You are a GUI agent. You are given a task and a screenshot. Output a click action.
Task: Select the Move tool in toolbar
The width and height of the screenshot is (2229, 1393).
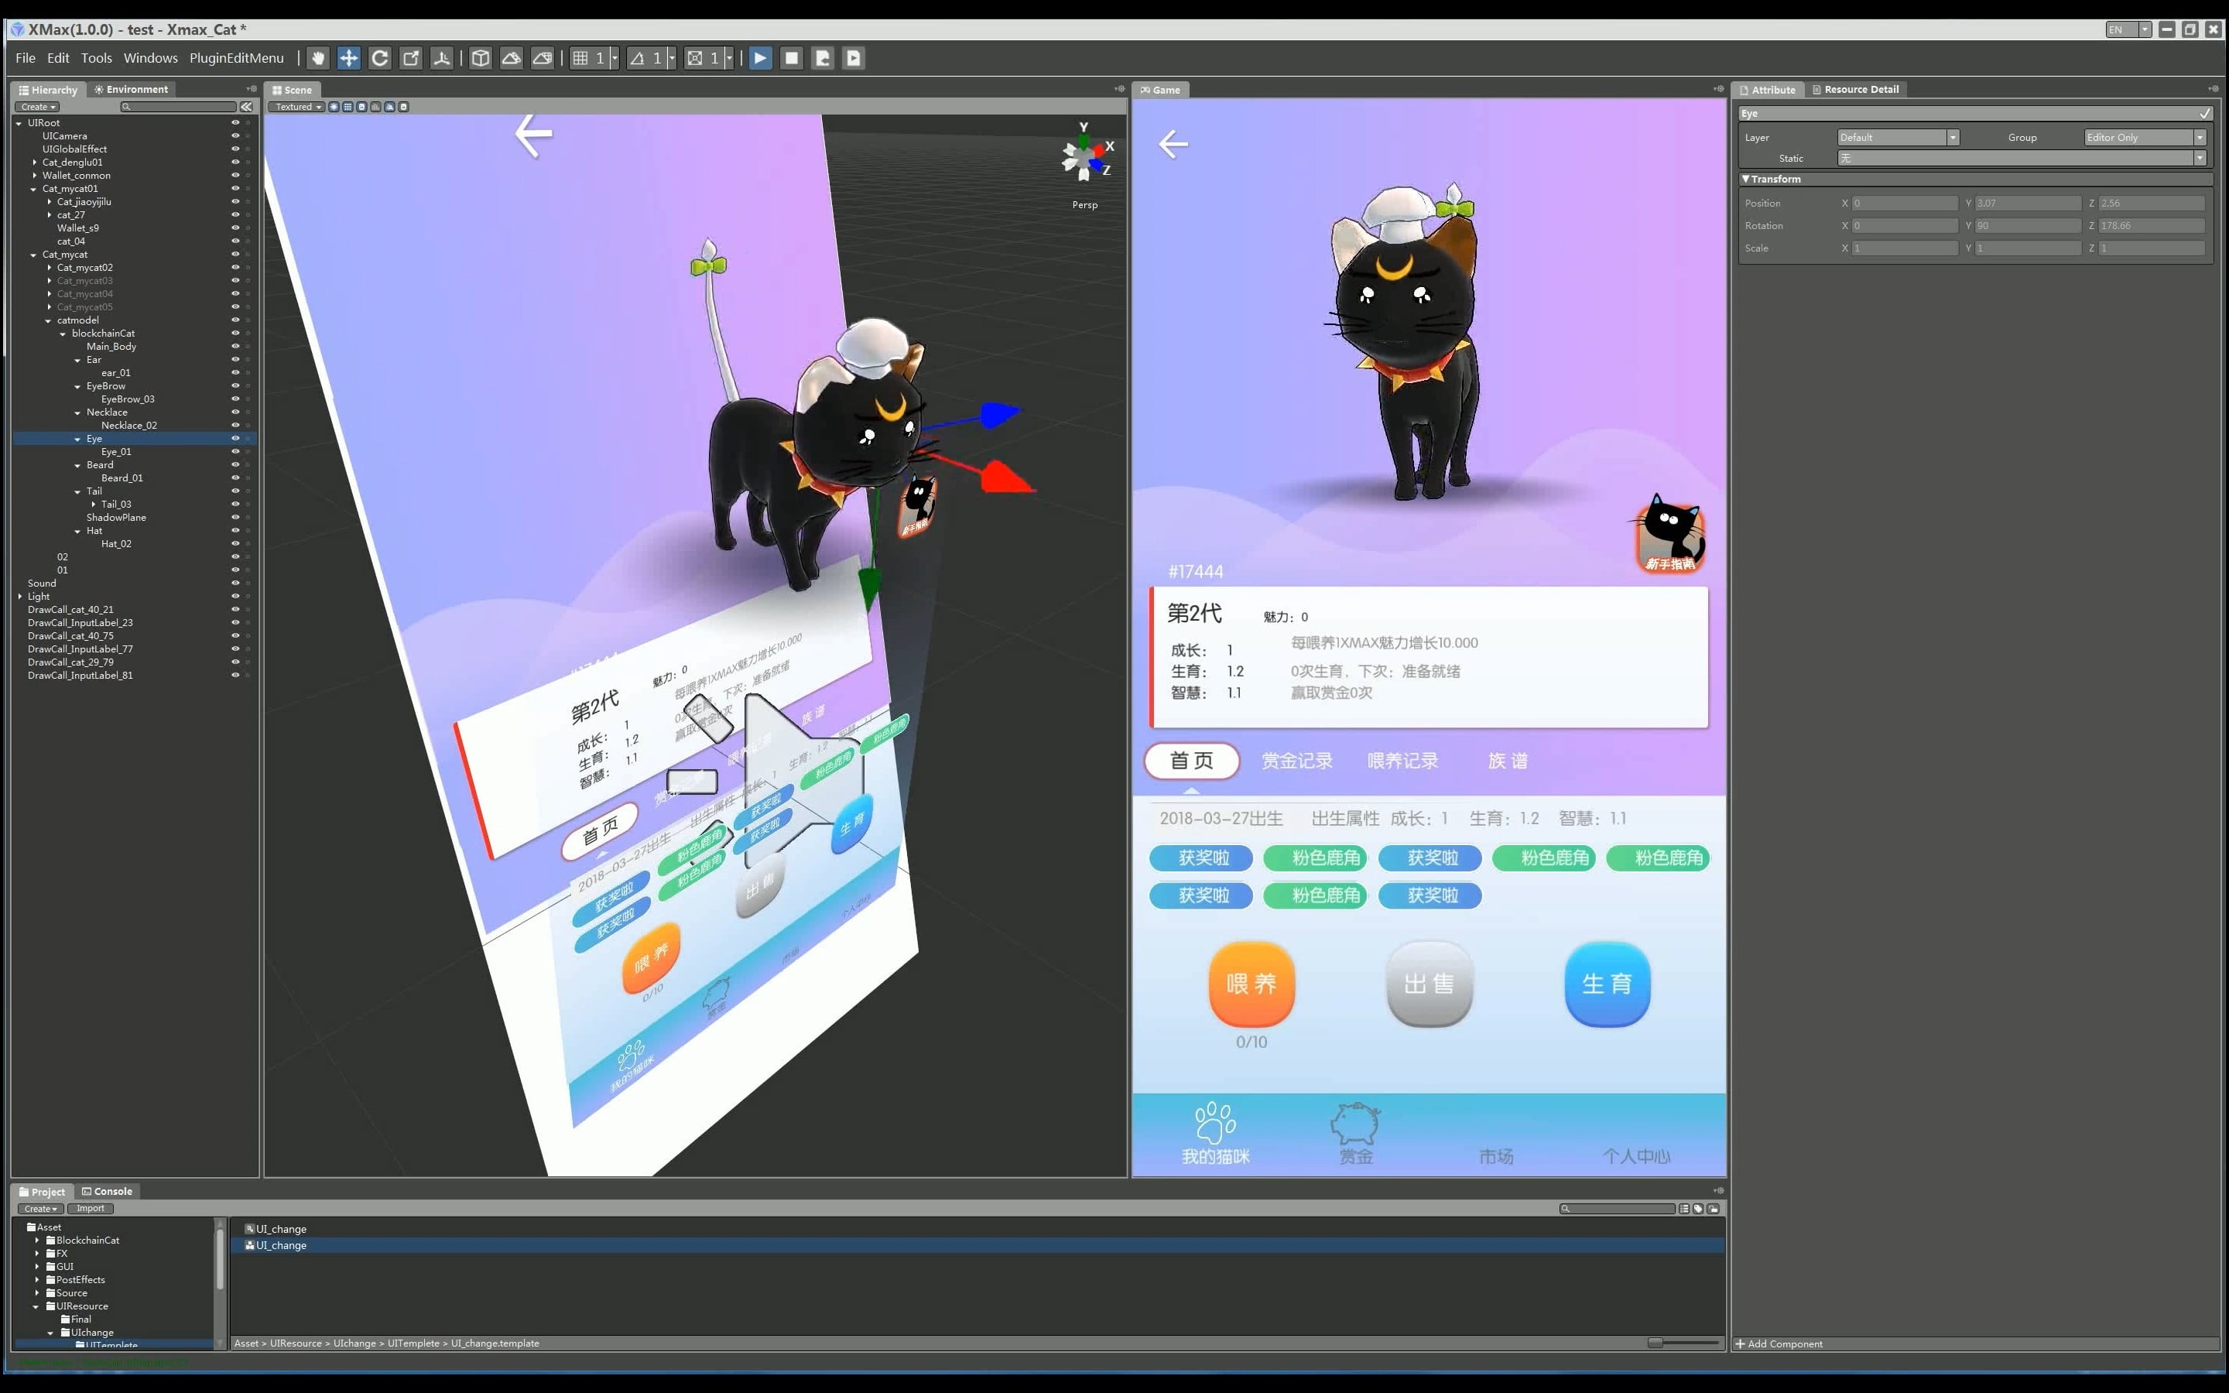349,58
